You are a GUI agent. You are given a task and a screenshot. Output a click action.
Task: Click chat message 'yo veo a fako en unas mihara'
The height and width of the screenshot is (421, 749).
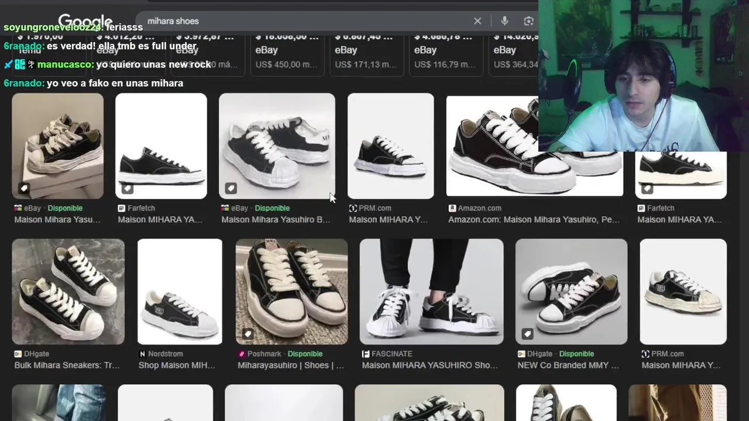pos(115,83)
